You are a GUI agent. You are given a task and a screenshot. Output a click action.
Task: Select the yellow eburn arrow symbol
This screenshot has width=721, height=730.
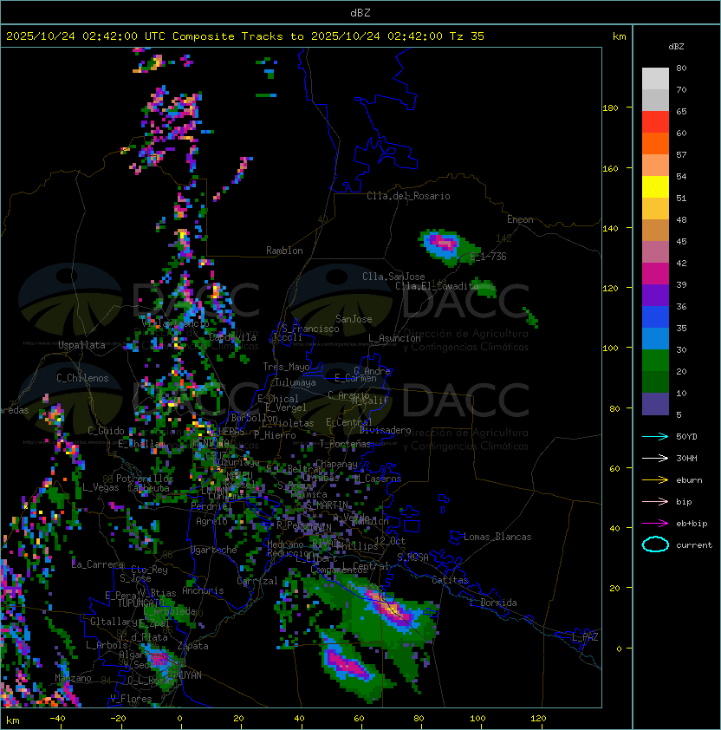point(655,480)
